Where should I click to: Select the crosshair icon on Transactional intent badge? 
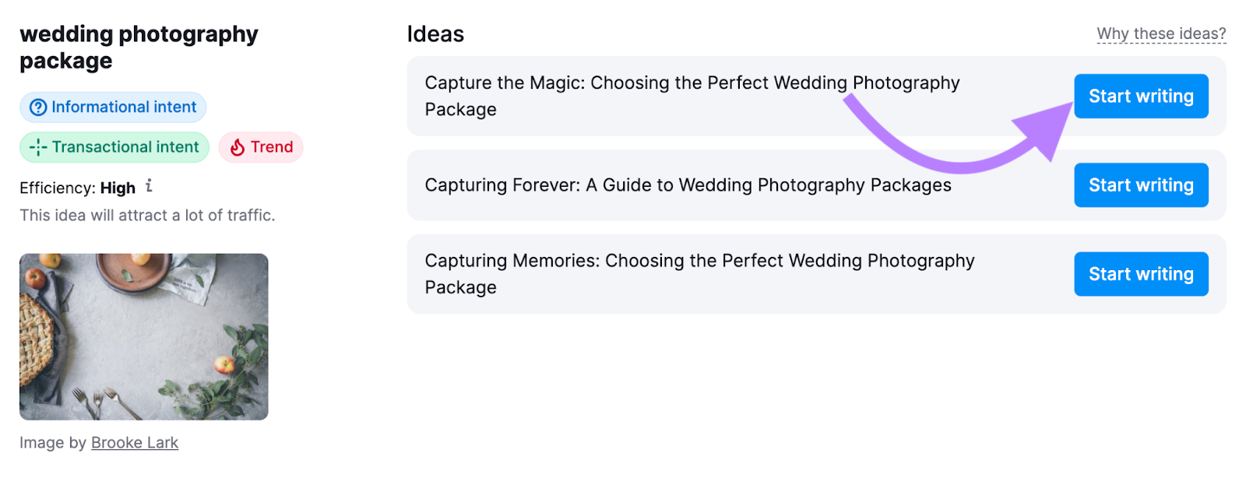[39, 146]
